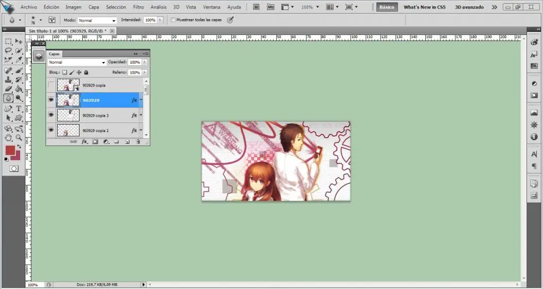This screenshot has height=289, width=543.
Task: Open the brush preset picker arrow
Action: point(40,20)
